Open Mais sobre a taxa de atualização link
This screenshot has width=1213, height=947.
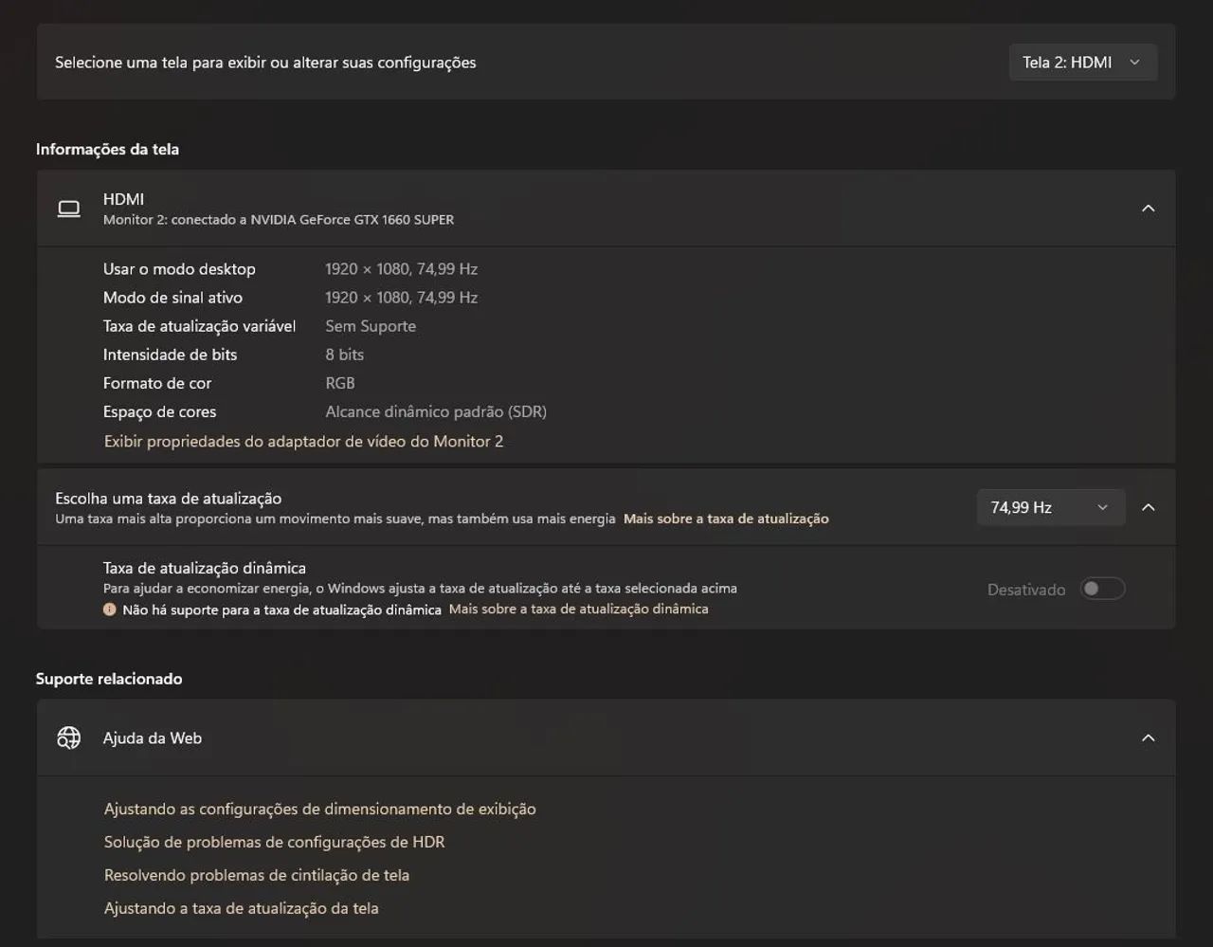(x=726, y=519)
